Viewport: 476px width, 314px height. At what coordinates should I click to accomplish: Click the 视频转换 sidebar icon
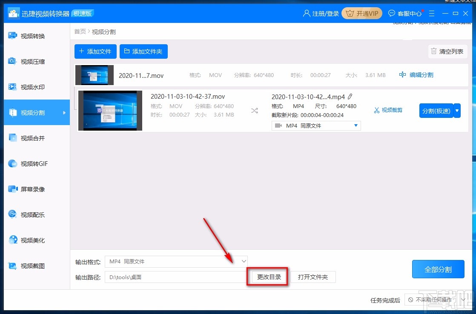click(x=12, y=35)
